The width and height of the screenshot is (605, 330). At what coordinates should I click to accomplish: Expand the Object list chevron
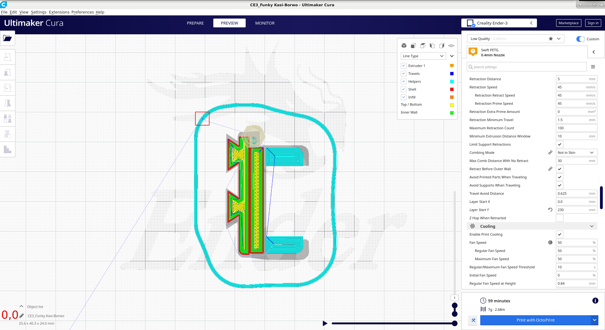pyautogui.click(x=21, y=306)
